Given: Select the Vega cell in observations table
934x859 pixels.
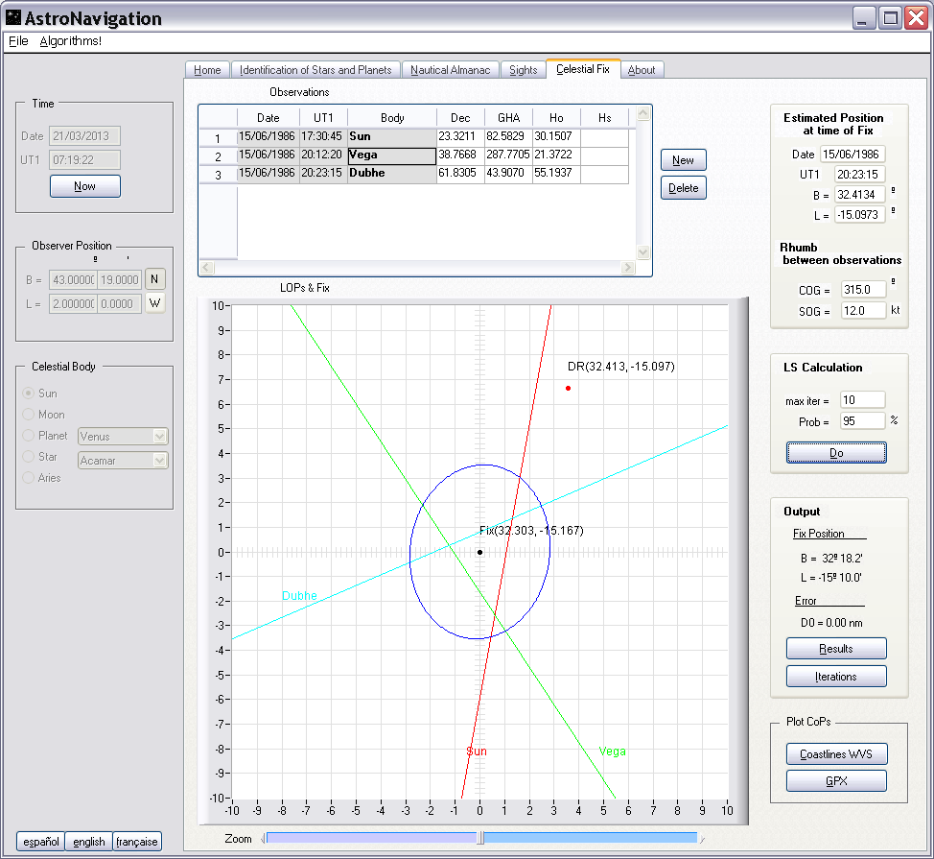Looking at the screenshot, I should pos(391,156).
